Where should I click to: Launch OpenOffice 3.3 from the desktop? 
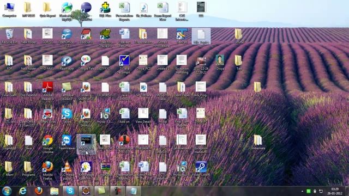tap(67, 38)
